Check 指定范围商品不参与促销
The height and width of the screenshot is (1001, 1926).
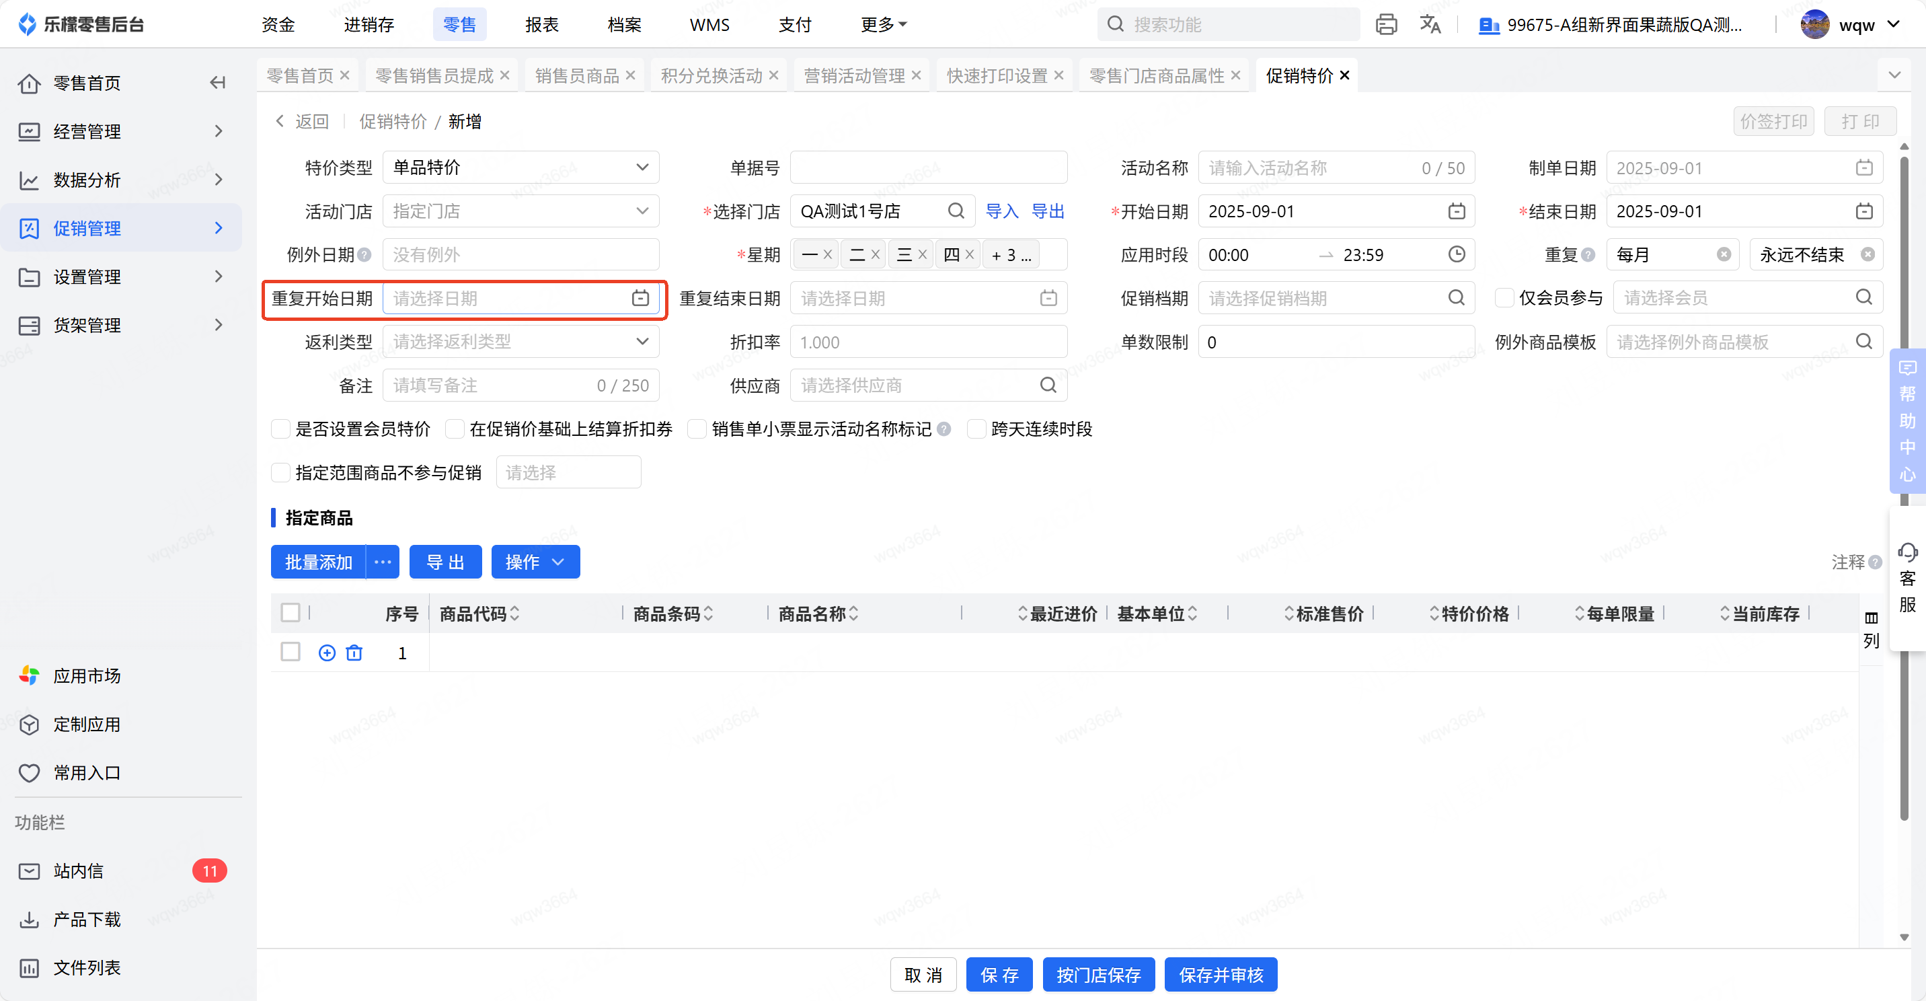click(280, 473)
